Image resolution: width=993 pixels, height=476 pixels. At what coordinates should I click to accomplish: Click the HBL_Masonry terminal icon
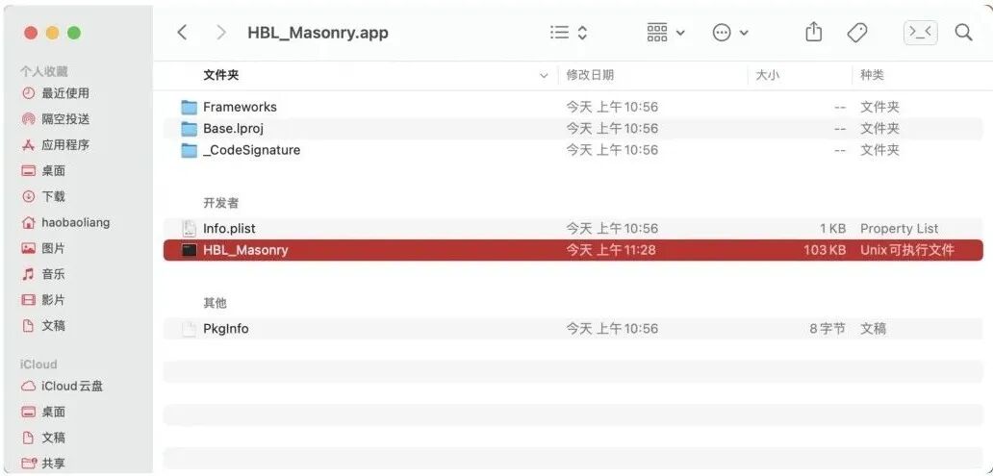pyautogui.click(x=189, y=250)
